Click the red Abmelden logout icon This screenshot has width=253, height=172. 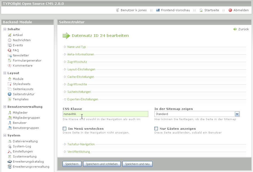click(230, 10)
